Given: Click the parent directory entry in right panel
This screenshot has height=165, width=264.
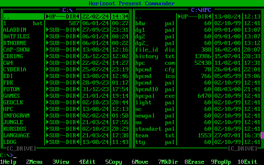Looking at the screenshot, I should tap(139, 17).
